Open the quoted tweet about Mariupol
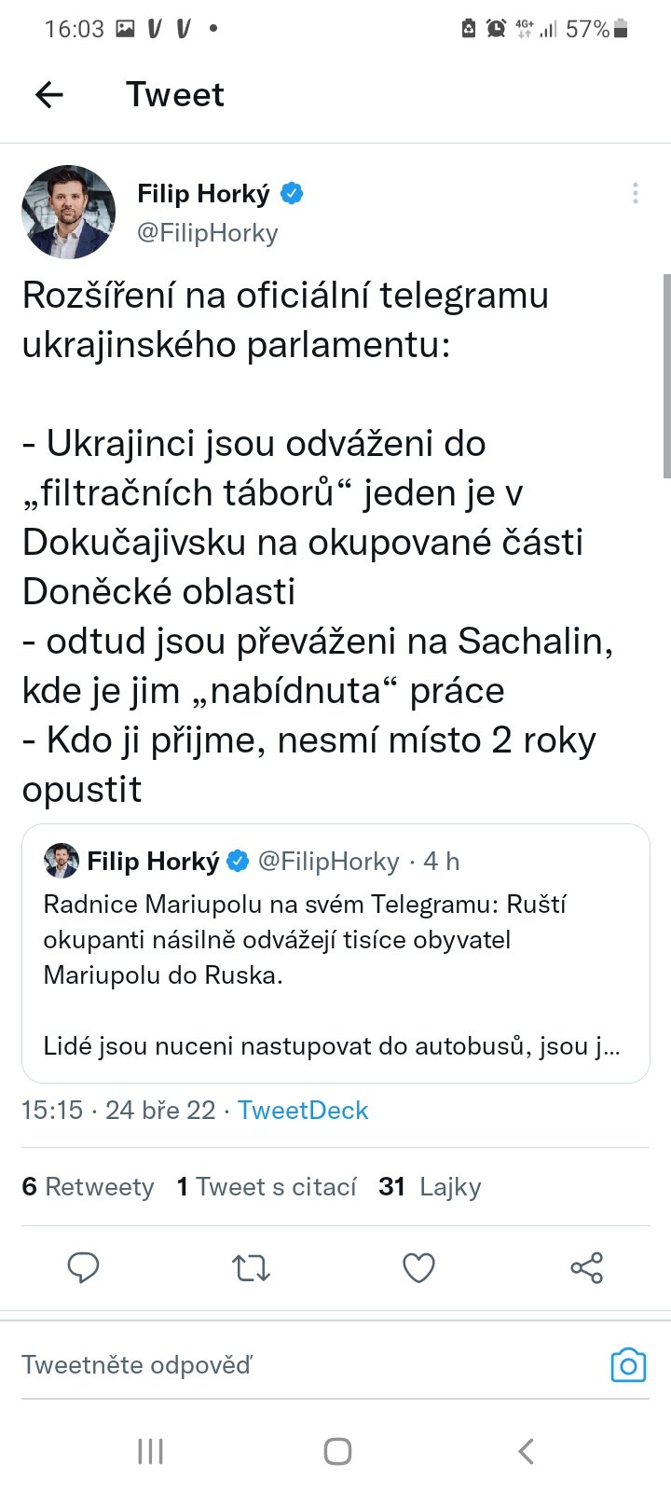The image size is (671, 1492). coord(335,970)
